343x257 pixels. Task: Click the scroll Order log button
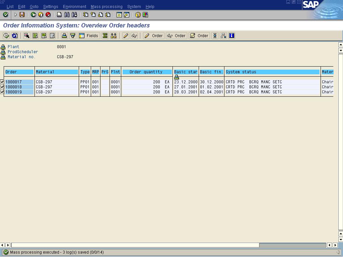[199, 35]
